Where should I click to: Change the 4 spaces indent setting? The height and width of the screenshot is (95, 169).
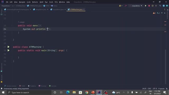161,89
